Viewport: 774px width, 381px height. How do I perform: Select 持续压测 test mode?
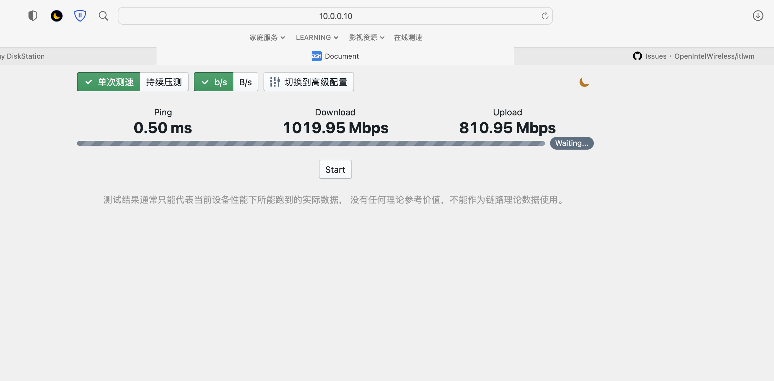coord(164,82)
